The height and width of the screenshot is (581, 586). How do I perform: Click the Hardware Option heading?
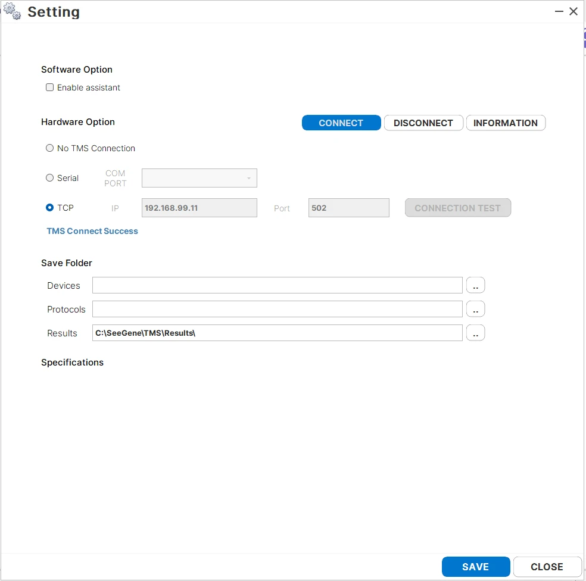click(78, 122)
